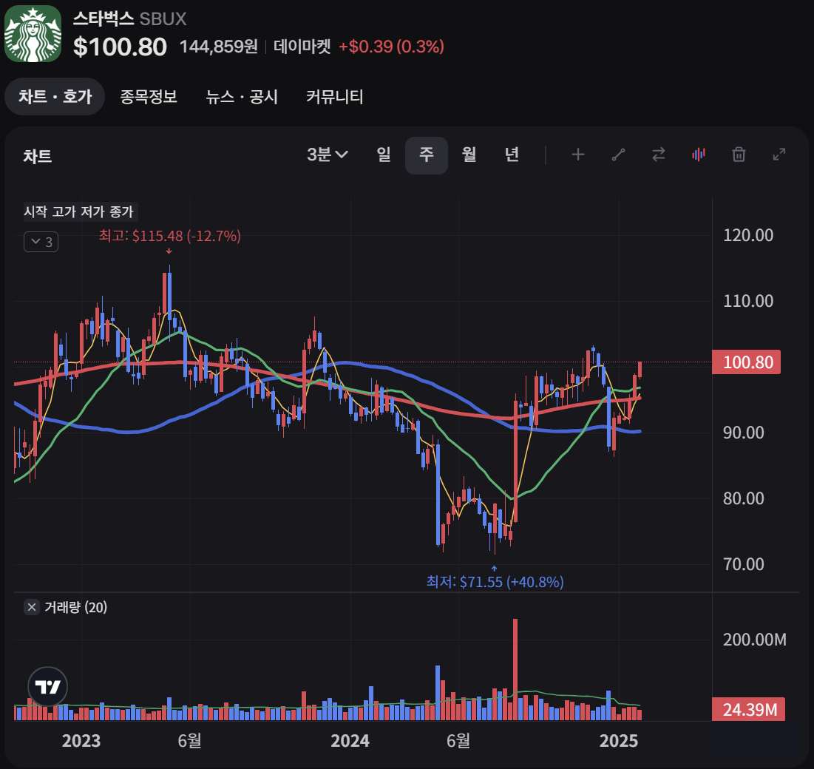Image resolution: width=814 pixels, height=769 pixels.
Task: Click the 120.00 price axis label
Action: pyautogui.click(x=748, y=235)
